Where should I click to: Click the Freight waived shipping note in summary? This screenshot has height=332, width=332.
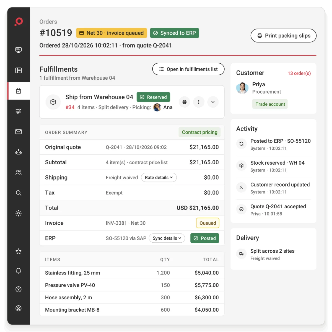(x=122, y=178)
